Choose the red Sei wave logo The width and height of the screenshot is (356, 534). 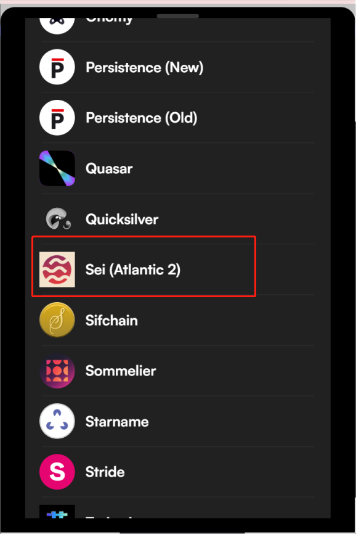pos(57,269)
